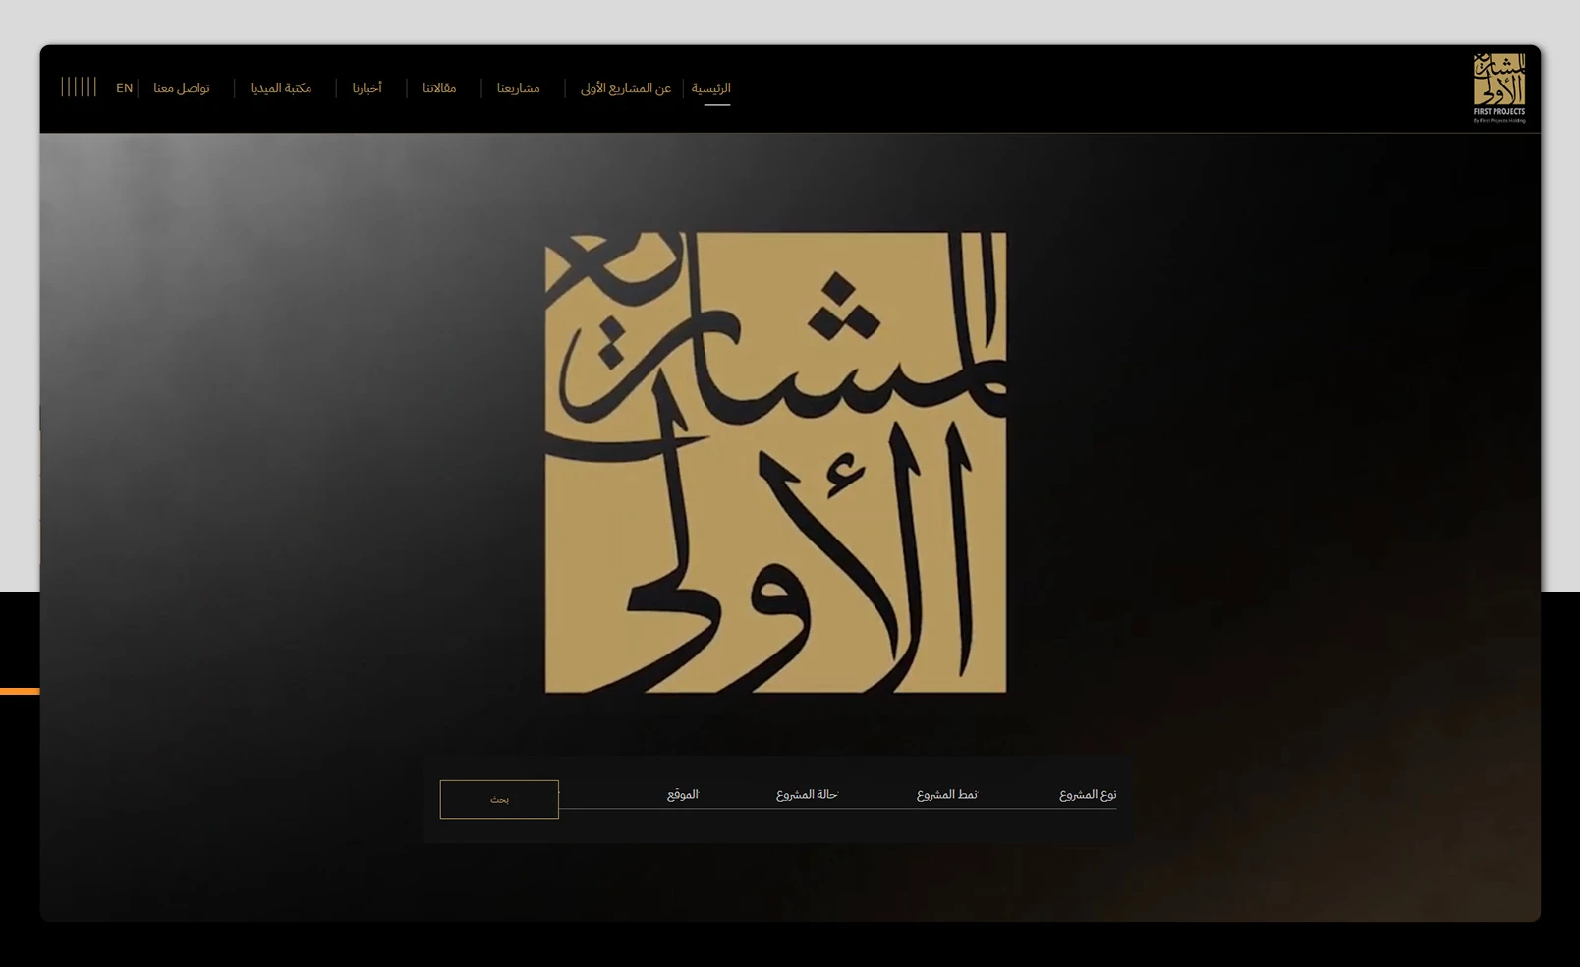Navigate to مقالاتنا
Viewport: 1580px width, 967px height.
[x=439, y=88]
